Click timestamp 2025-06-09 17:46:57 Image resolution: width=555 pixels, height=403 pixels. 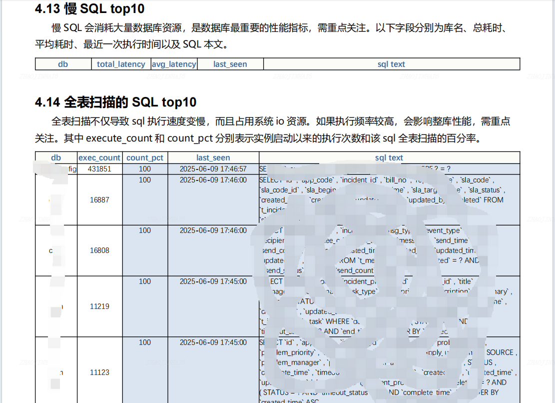(x=213, y=169)
